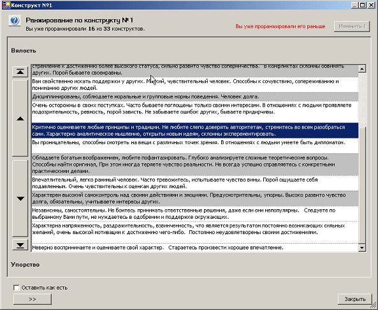Viewport: 378px width, 310px height.
Task: Click heading 'Ранжирование по конструкту № 1'
Action: coord(79,20)
